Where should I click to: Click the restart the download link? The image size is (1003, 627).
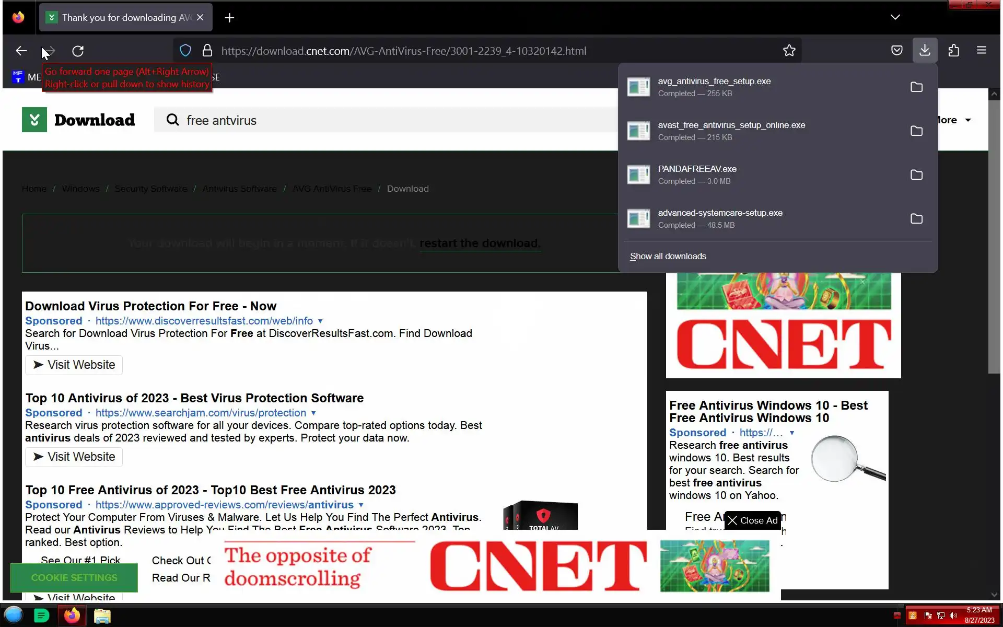[480, 243]
